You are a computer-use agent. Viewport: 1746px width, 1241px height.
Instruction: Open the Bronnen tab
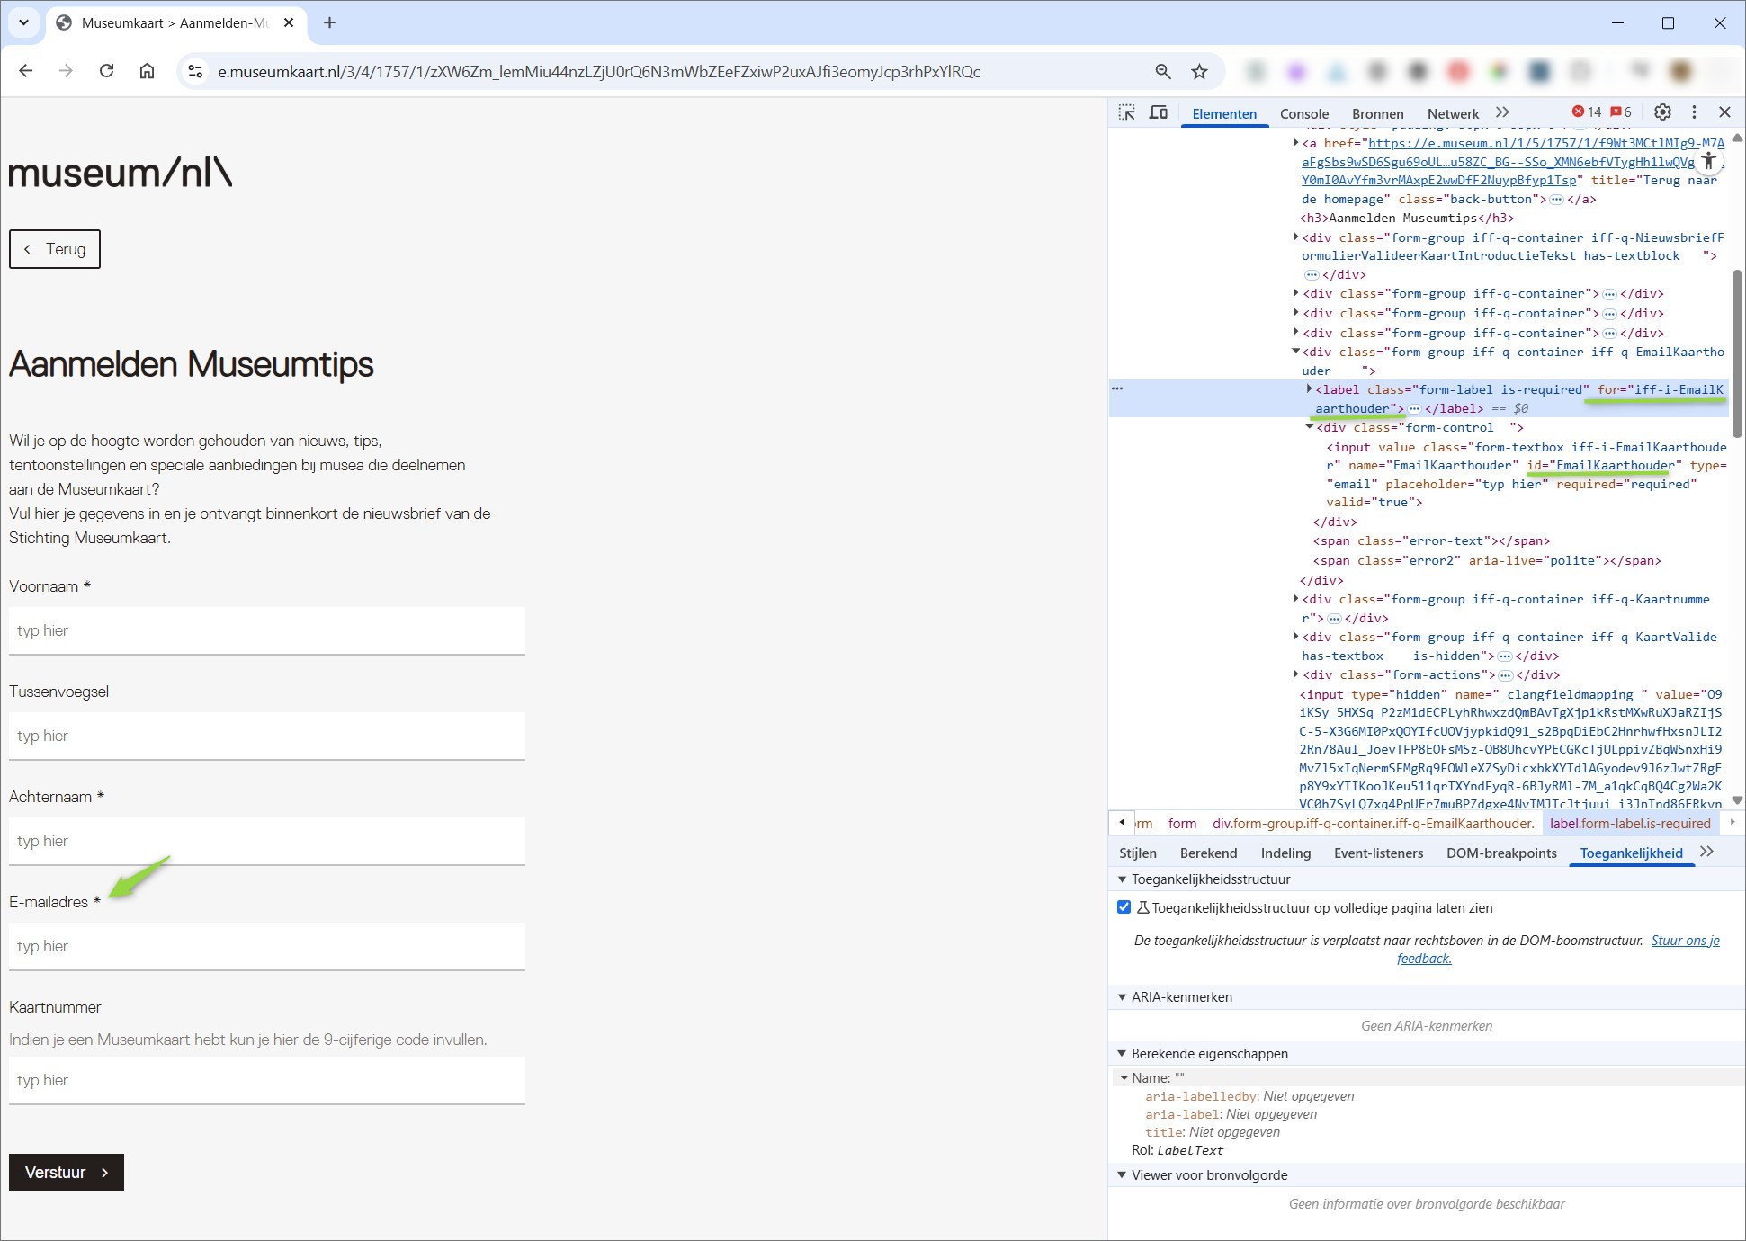1377,113
